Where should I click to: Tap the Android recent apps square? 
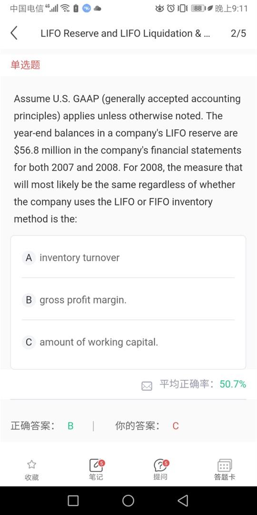pyautogui.click(x=73, y=501)
